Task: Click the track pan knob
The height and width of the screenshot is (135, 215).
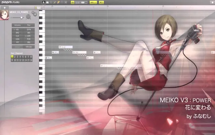Action: (28, 17)
